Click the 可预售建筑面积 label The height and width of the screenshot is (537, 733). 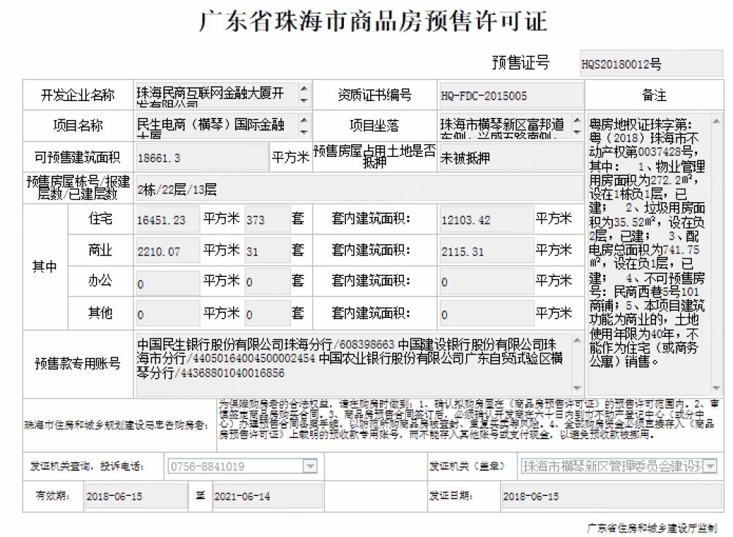point(78,158)
